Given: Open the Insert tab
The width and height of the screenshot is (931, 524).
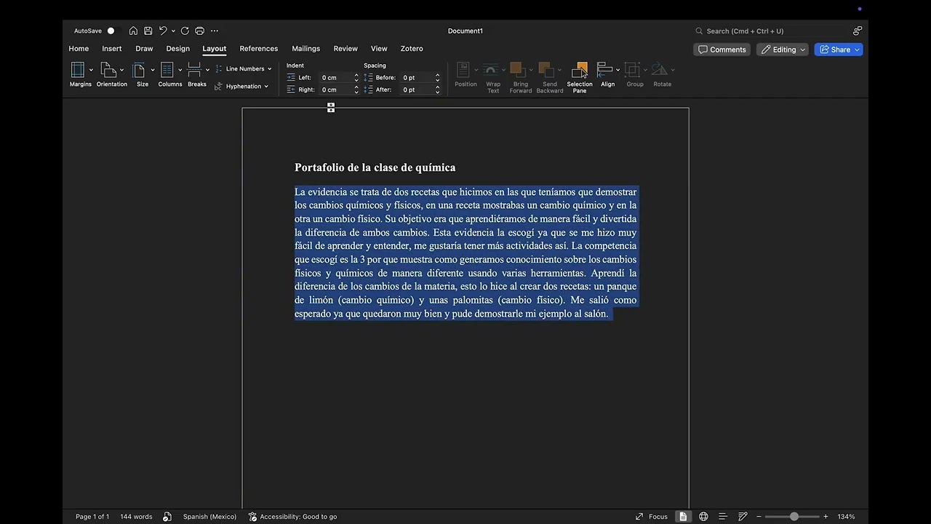Looking at the screenshot, I should coord(112,49).
